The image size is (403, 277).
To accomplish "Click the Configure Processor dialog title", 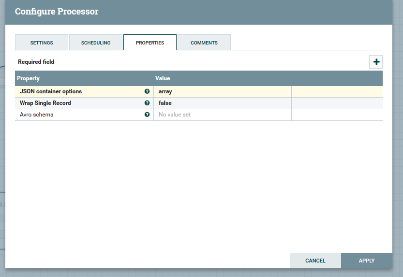I will (x=57, y=11).
